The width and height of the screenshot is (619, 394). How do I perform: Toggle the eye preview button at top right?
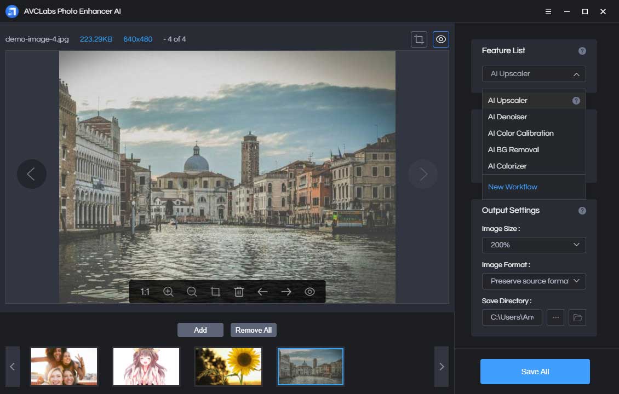point(441,39)
